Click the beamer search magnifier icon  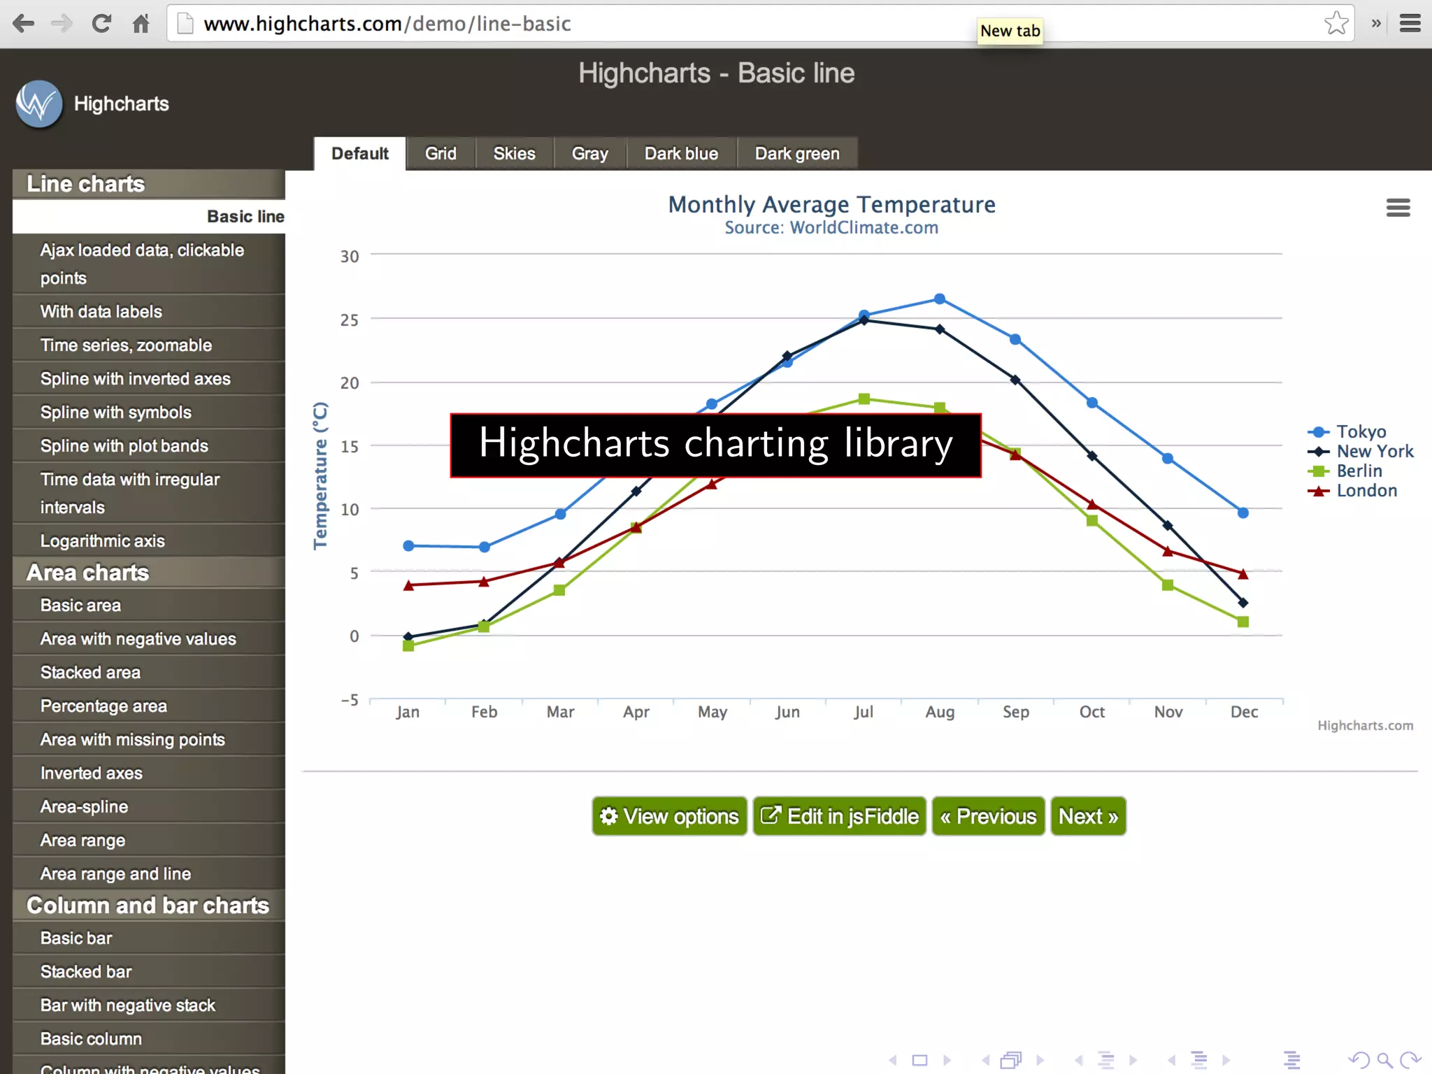(x=1384, y=1060)
